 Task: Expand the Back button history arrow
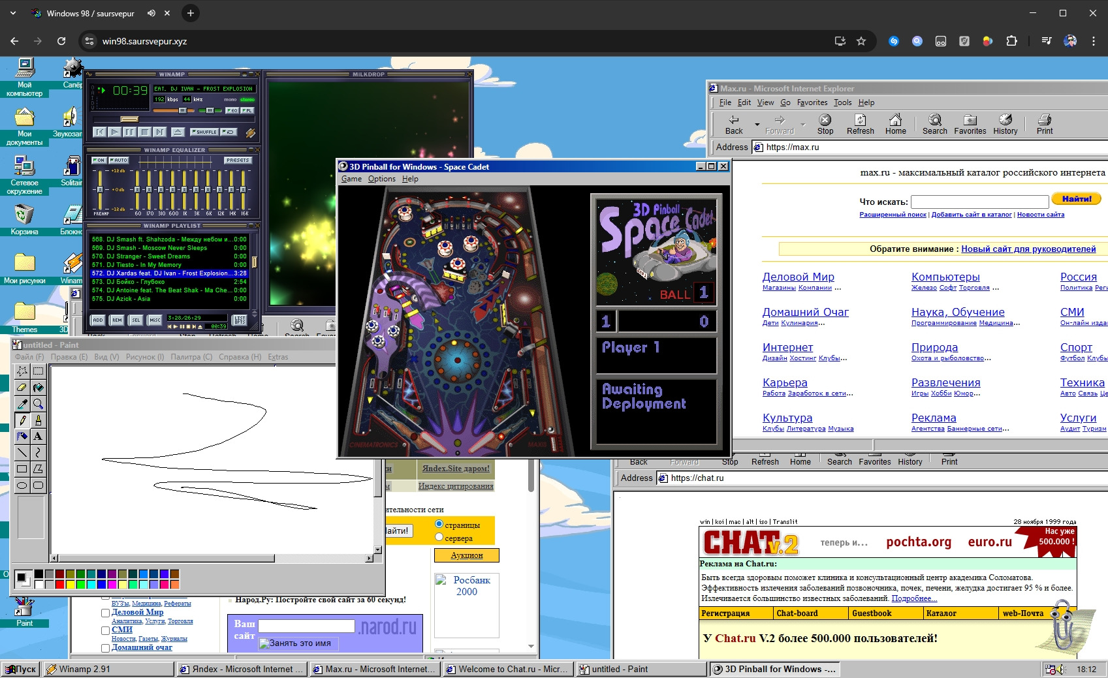click(757, 124)
